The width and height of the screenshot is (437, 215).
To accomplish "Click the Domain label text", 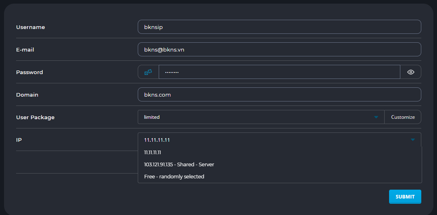I will 27,95.
